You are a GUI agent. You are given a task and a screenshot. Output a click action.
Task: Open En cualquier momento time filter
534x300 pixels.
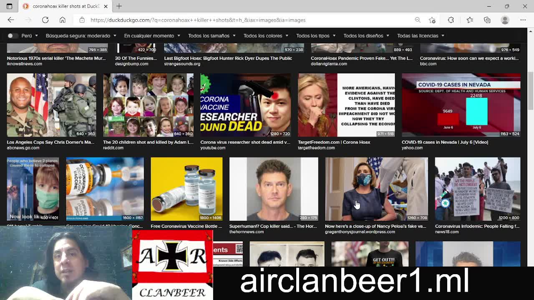[x=152, y=36]
